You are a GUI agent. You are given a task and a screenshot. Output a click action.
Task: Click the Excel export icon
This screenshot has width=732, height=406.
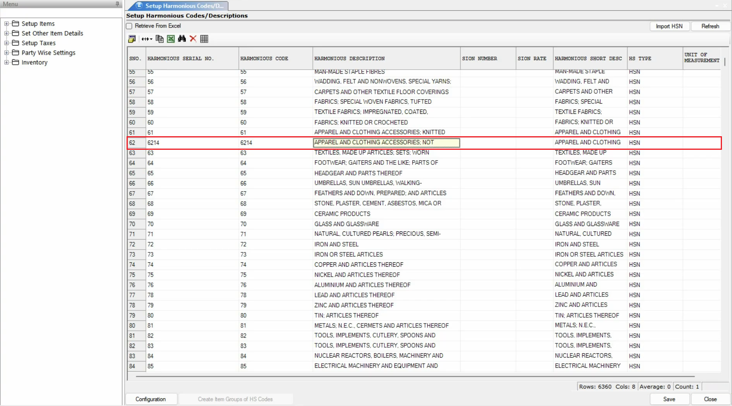pyautogui.click(x=171, y=39)
